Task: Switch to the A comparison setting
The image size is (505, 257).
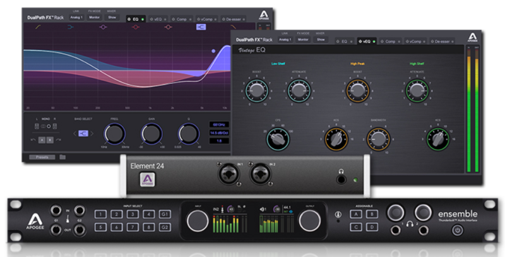Action: 42,140
